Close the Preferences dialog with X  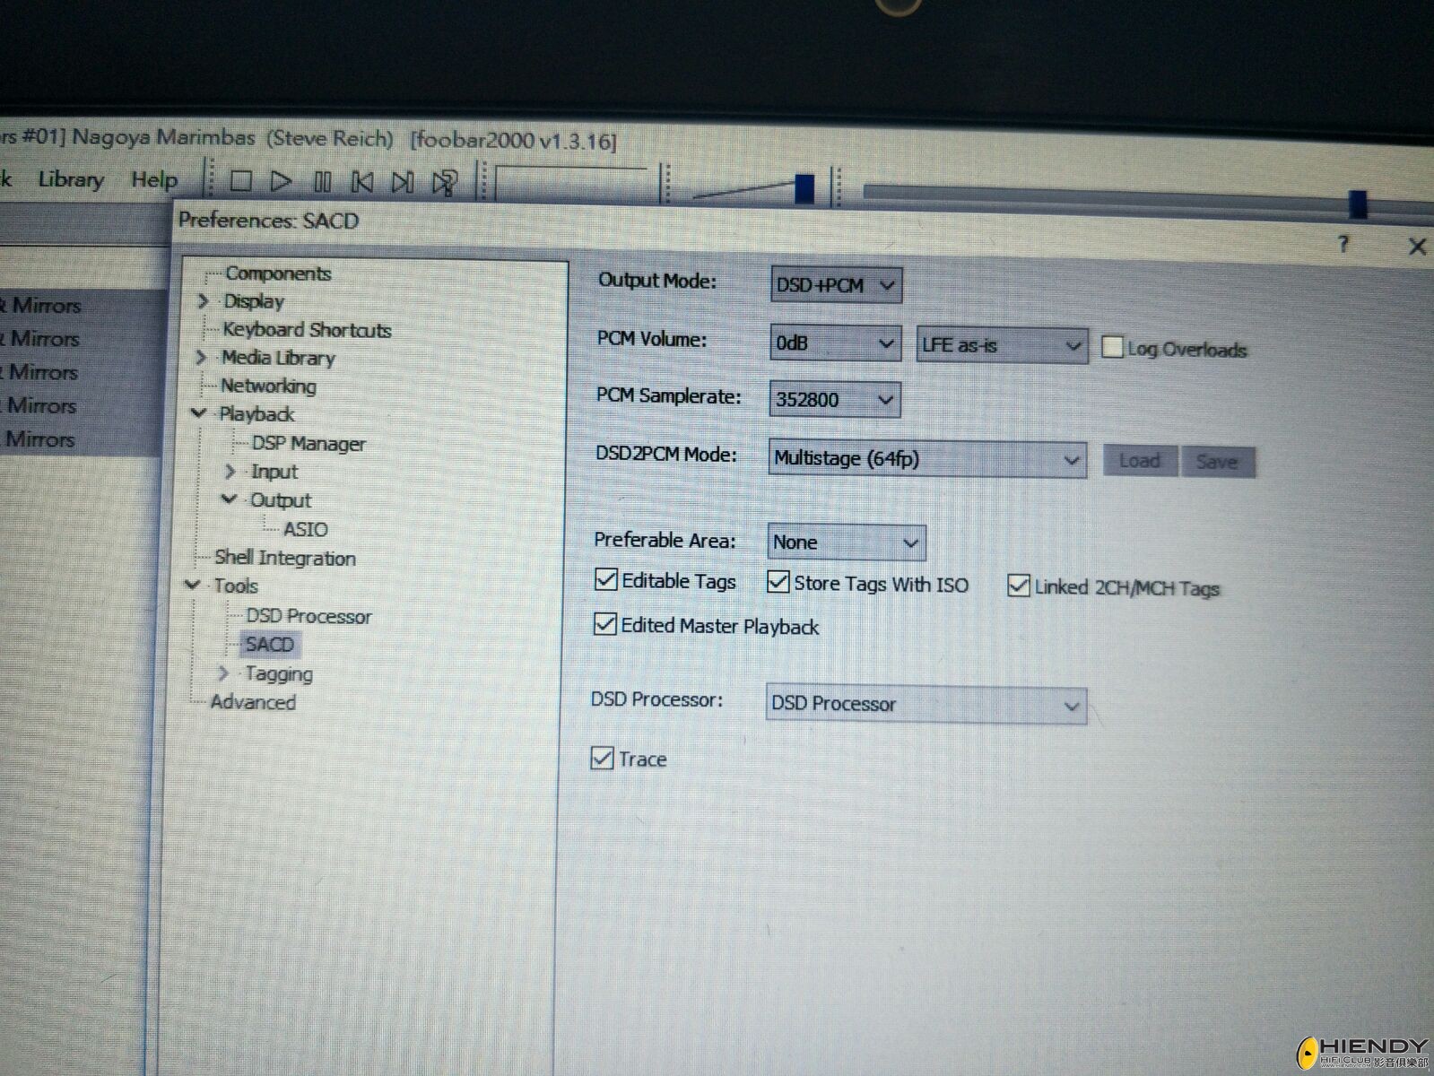(x=1416, y=247)
